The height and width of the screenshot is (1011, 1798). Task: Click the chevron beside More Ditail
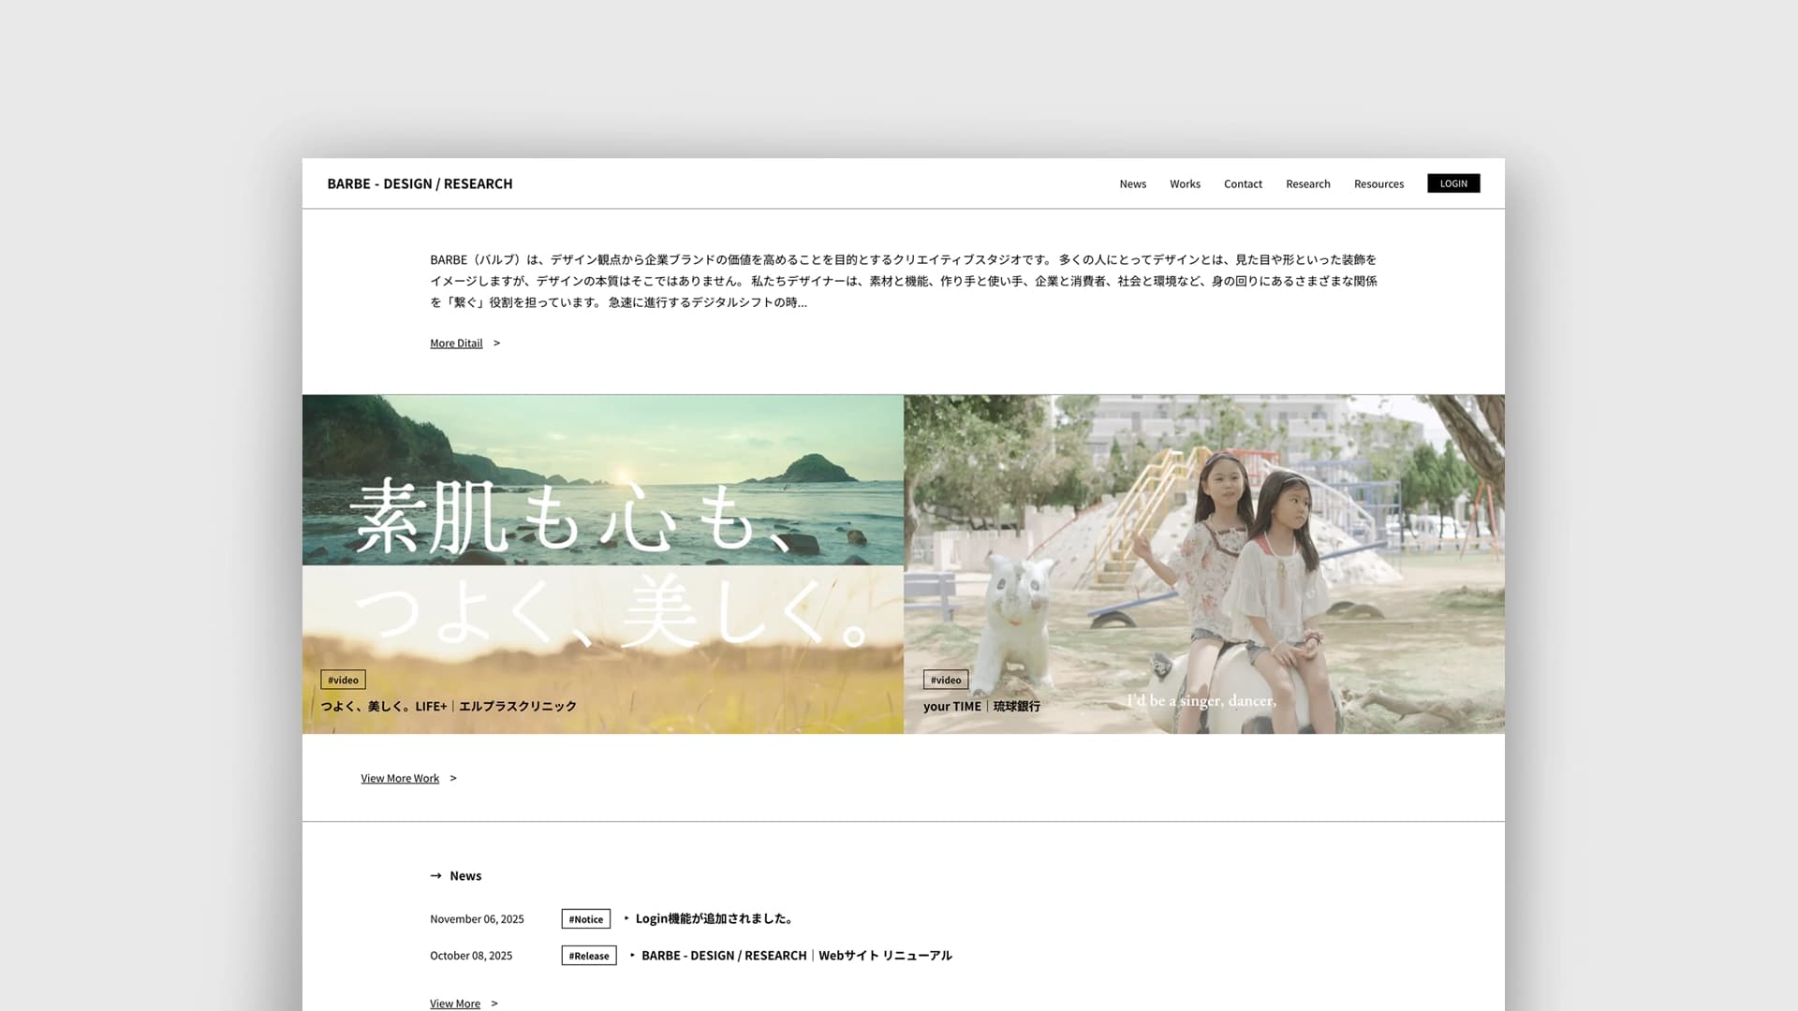point(498,343)
